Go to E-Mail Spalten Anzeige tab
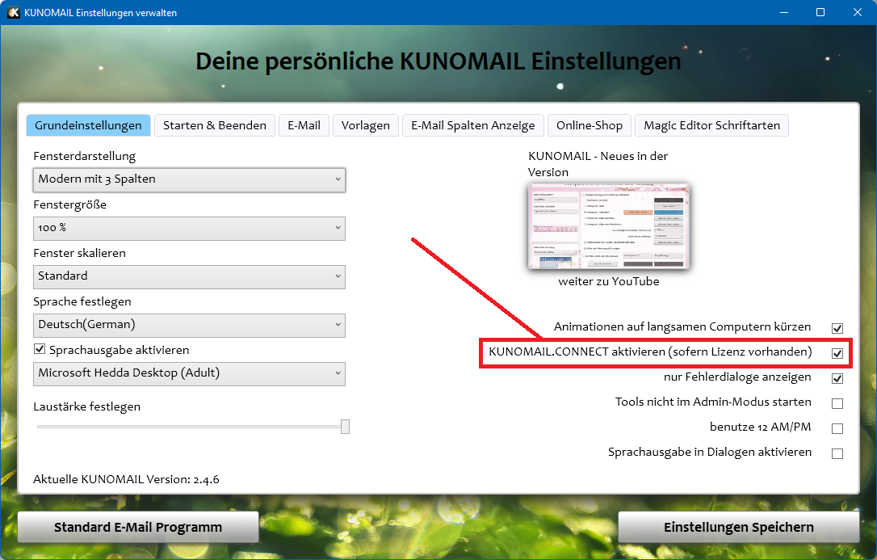This screenshot has height=560, width=877. click(x=473, y=125)
